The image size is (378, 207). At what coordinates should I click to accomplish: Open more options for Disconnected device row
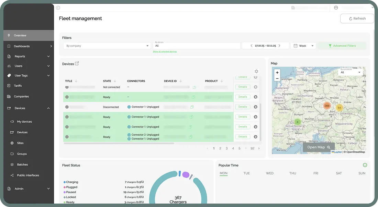tap(256, 107)
